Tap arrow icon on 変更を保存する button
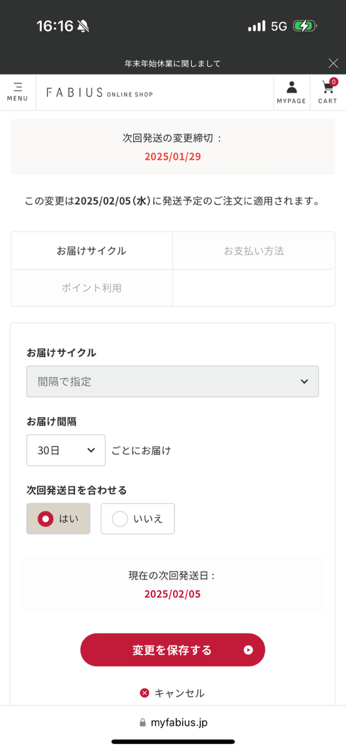Viewport: 346px width, 751px height. (248, 650)
